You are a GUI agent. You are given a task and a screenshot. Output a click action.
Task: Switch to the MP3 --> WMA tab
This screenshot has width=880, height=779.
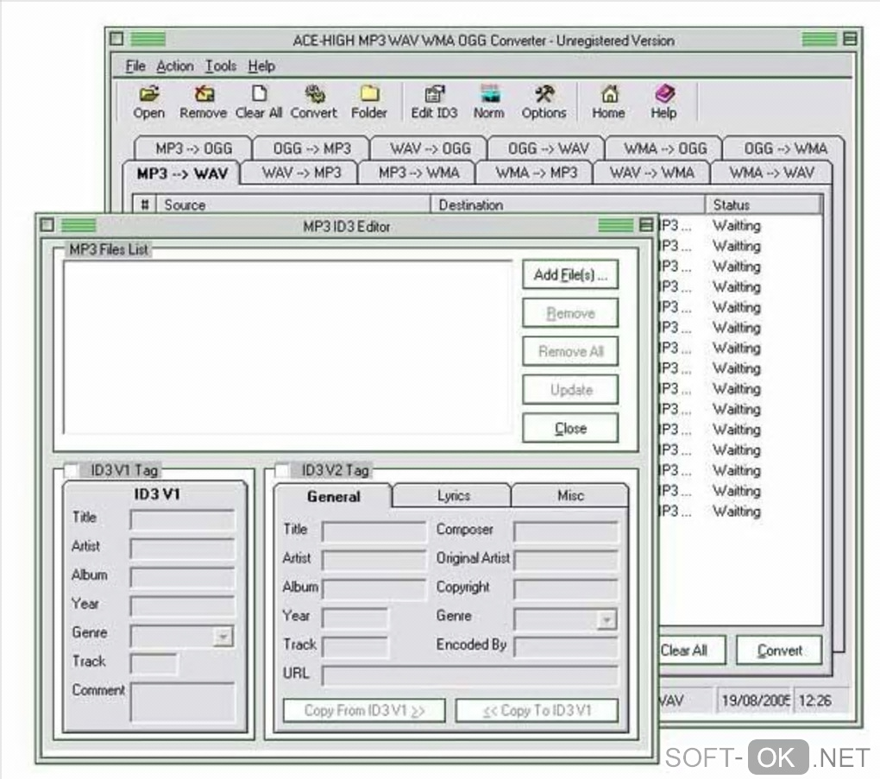[418, 173]
